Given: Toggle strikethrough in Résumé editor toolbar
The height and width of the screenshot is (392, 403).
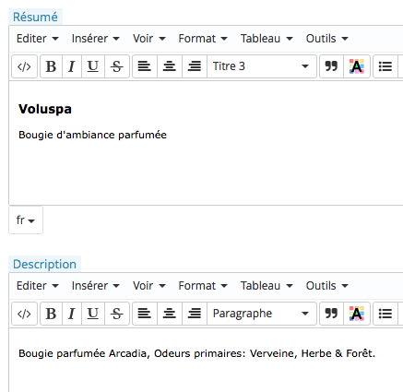Looking at the screenshot, I should tap(116, 66).
